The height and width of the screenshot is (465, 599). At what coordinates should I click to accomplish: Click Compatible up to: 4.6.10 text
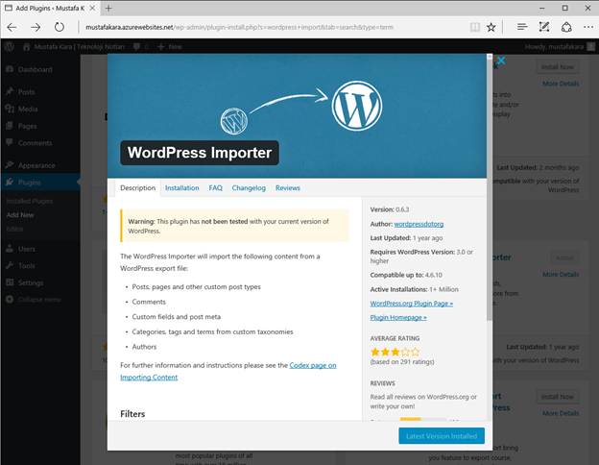406,275
